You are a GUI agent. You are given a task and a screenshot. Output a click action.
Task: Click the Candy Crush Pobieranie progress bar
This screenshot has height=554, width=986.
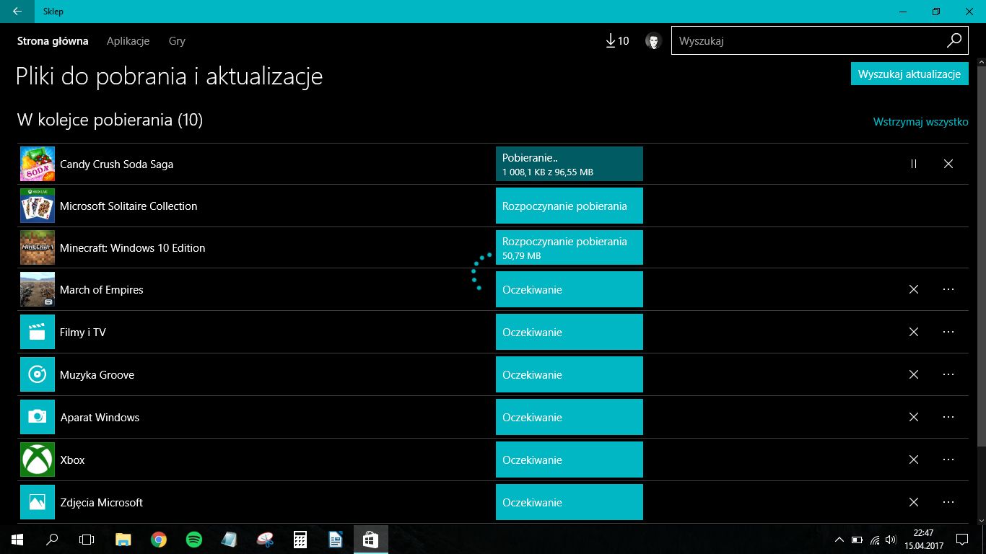pos(570,164)
